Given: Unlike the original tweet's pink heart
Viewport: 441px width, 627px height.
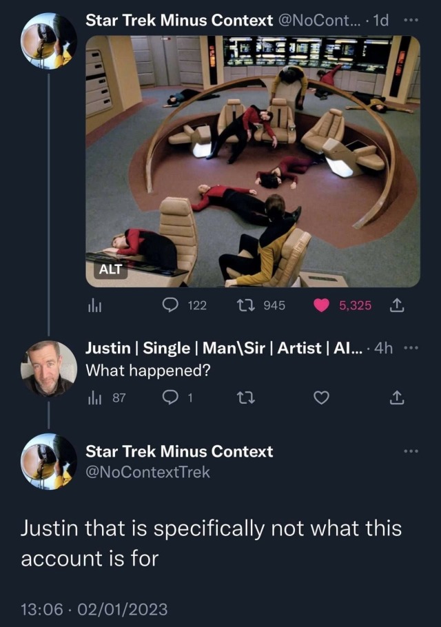Looking at the screenshot, I should (322, 305).
